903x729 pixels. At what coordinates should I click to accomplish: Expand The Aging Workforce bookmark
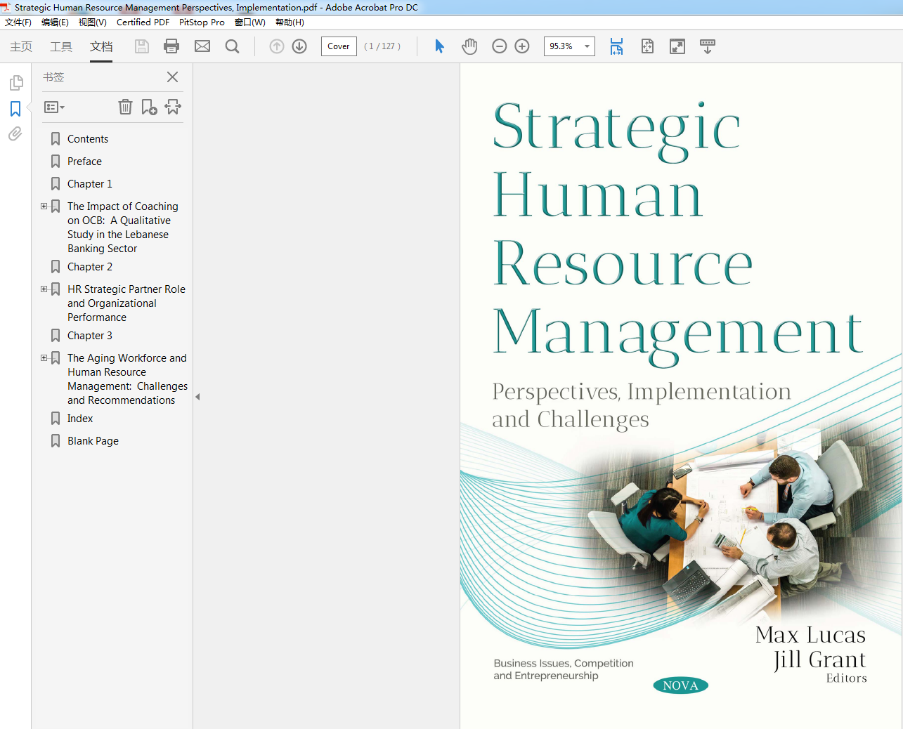[44, 358]
